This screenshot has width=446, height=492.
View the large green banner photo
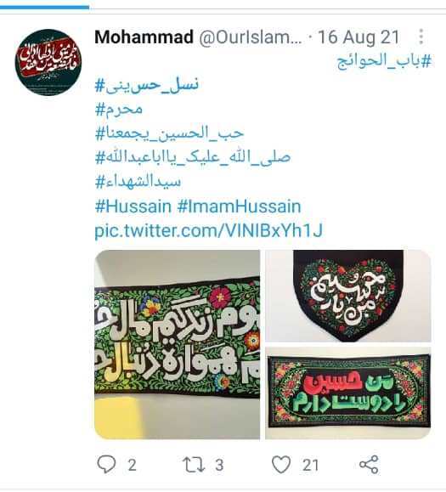coord(178,344)
